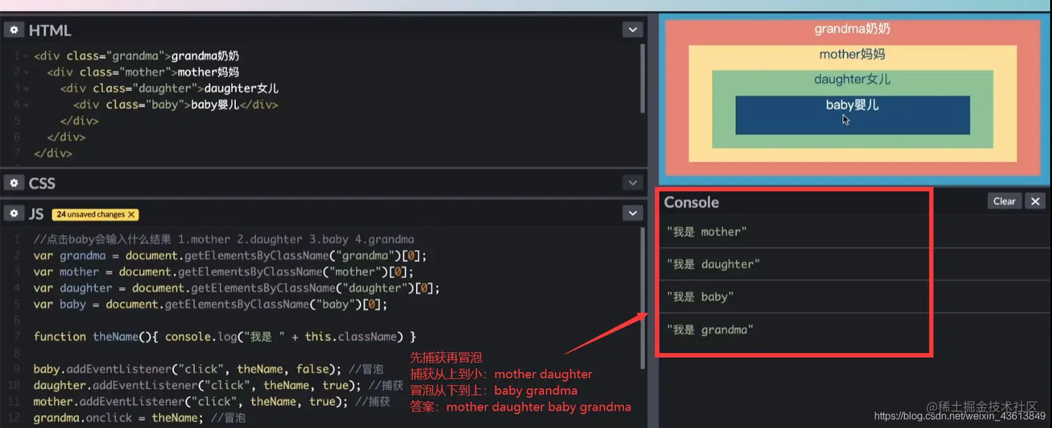Click the JS editor vertical scrollbar
The image size is (1052, 428).
(642, 299)
